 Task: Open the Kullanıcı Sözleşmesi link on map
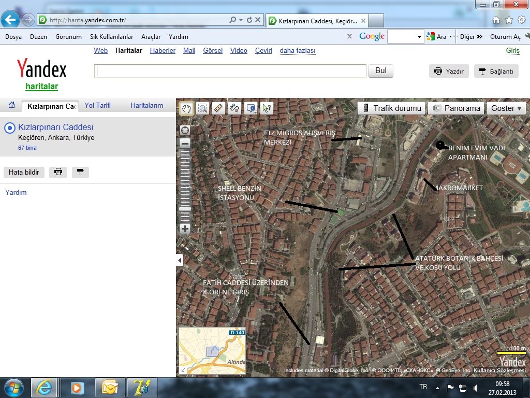(499, 370)
